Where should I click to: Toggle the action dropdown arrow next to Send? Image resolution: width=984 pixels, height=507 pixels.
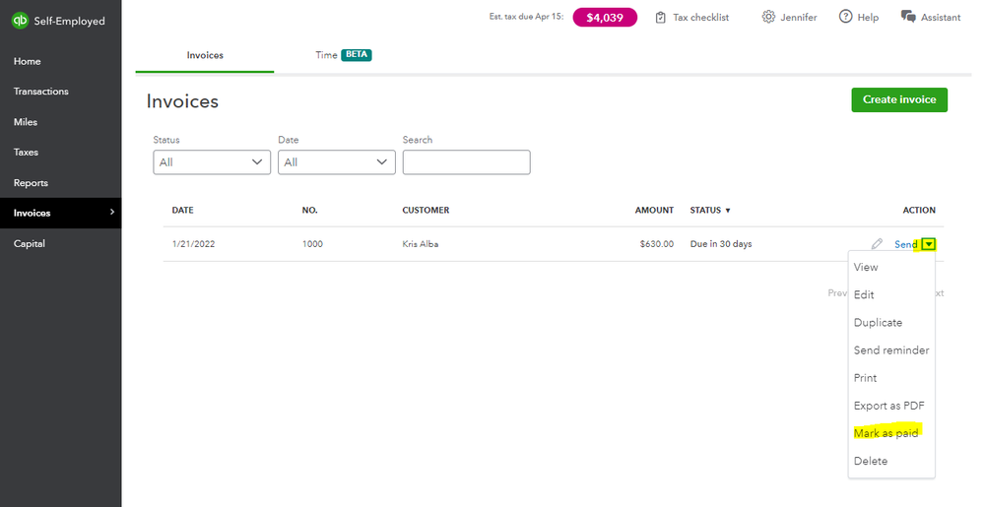[x=929, y=244]
